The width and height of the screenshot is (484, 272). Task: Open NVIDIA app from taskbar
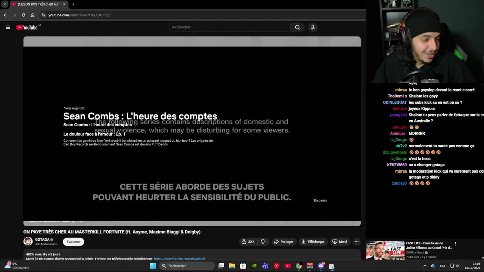point(254,266)
